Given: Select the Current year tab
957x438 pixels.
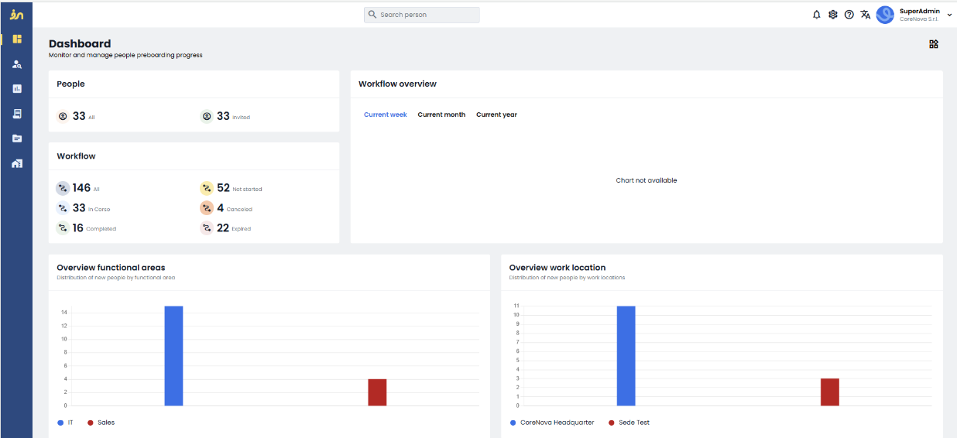Looking at the screenshot, I should (496, 115).
